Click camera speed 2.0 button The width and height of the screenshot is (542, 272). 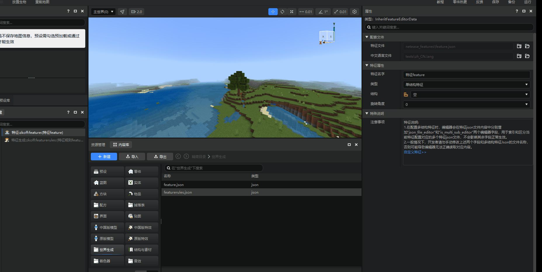click(x=137, y=12)
